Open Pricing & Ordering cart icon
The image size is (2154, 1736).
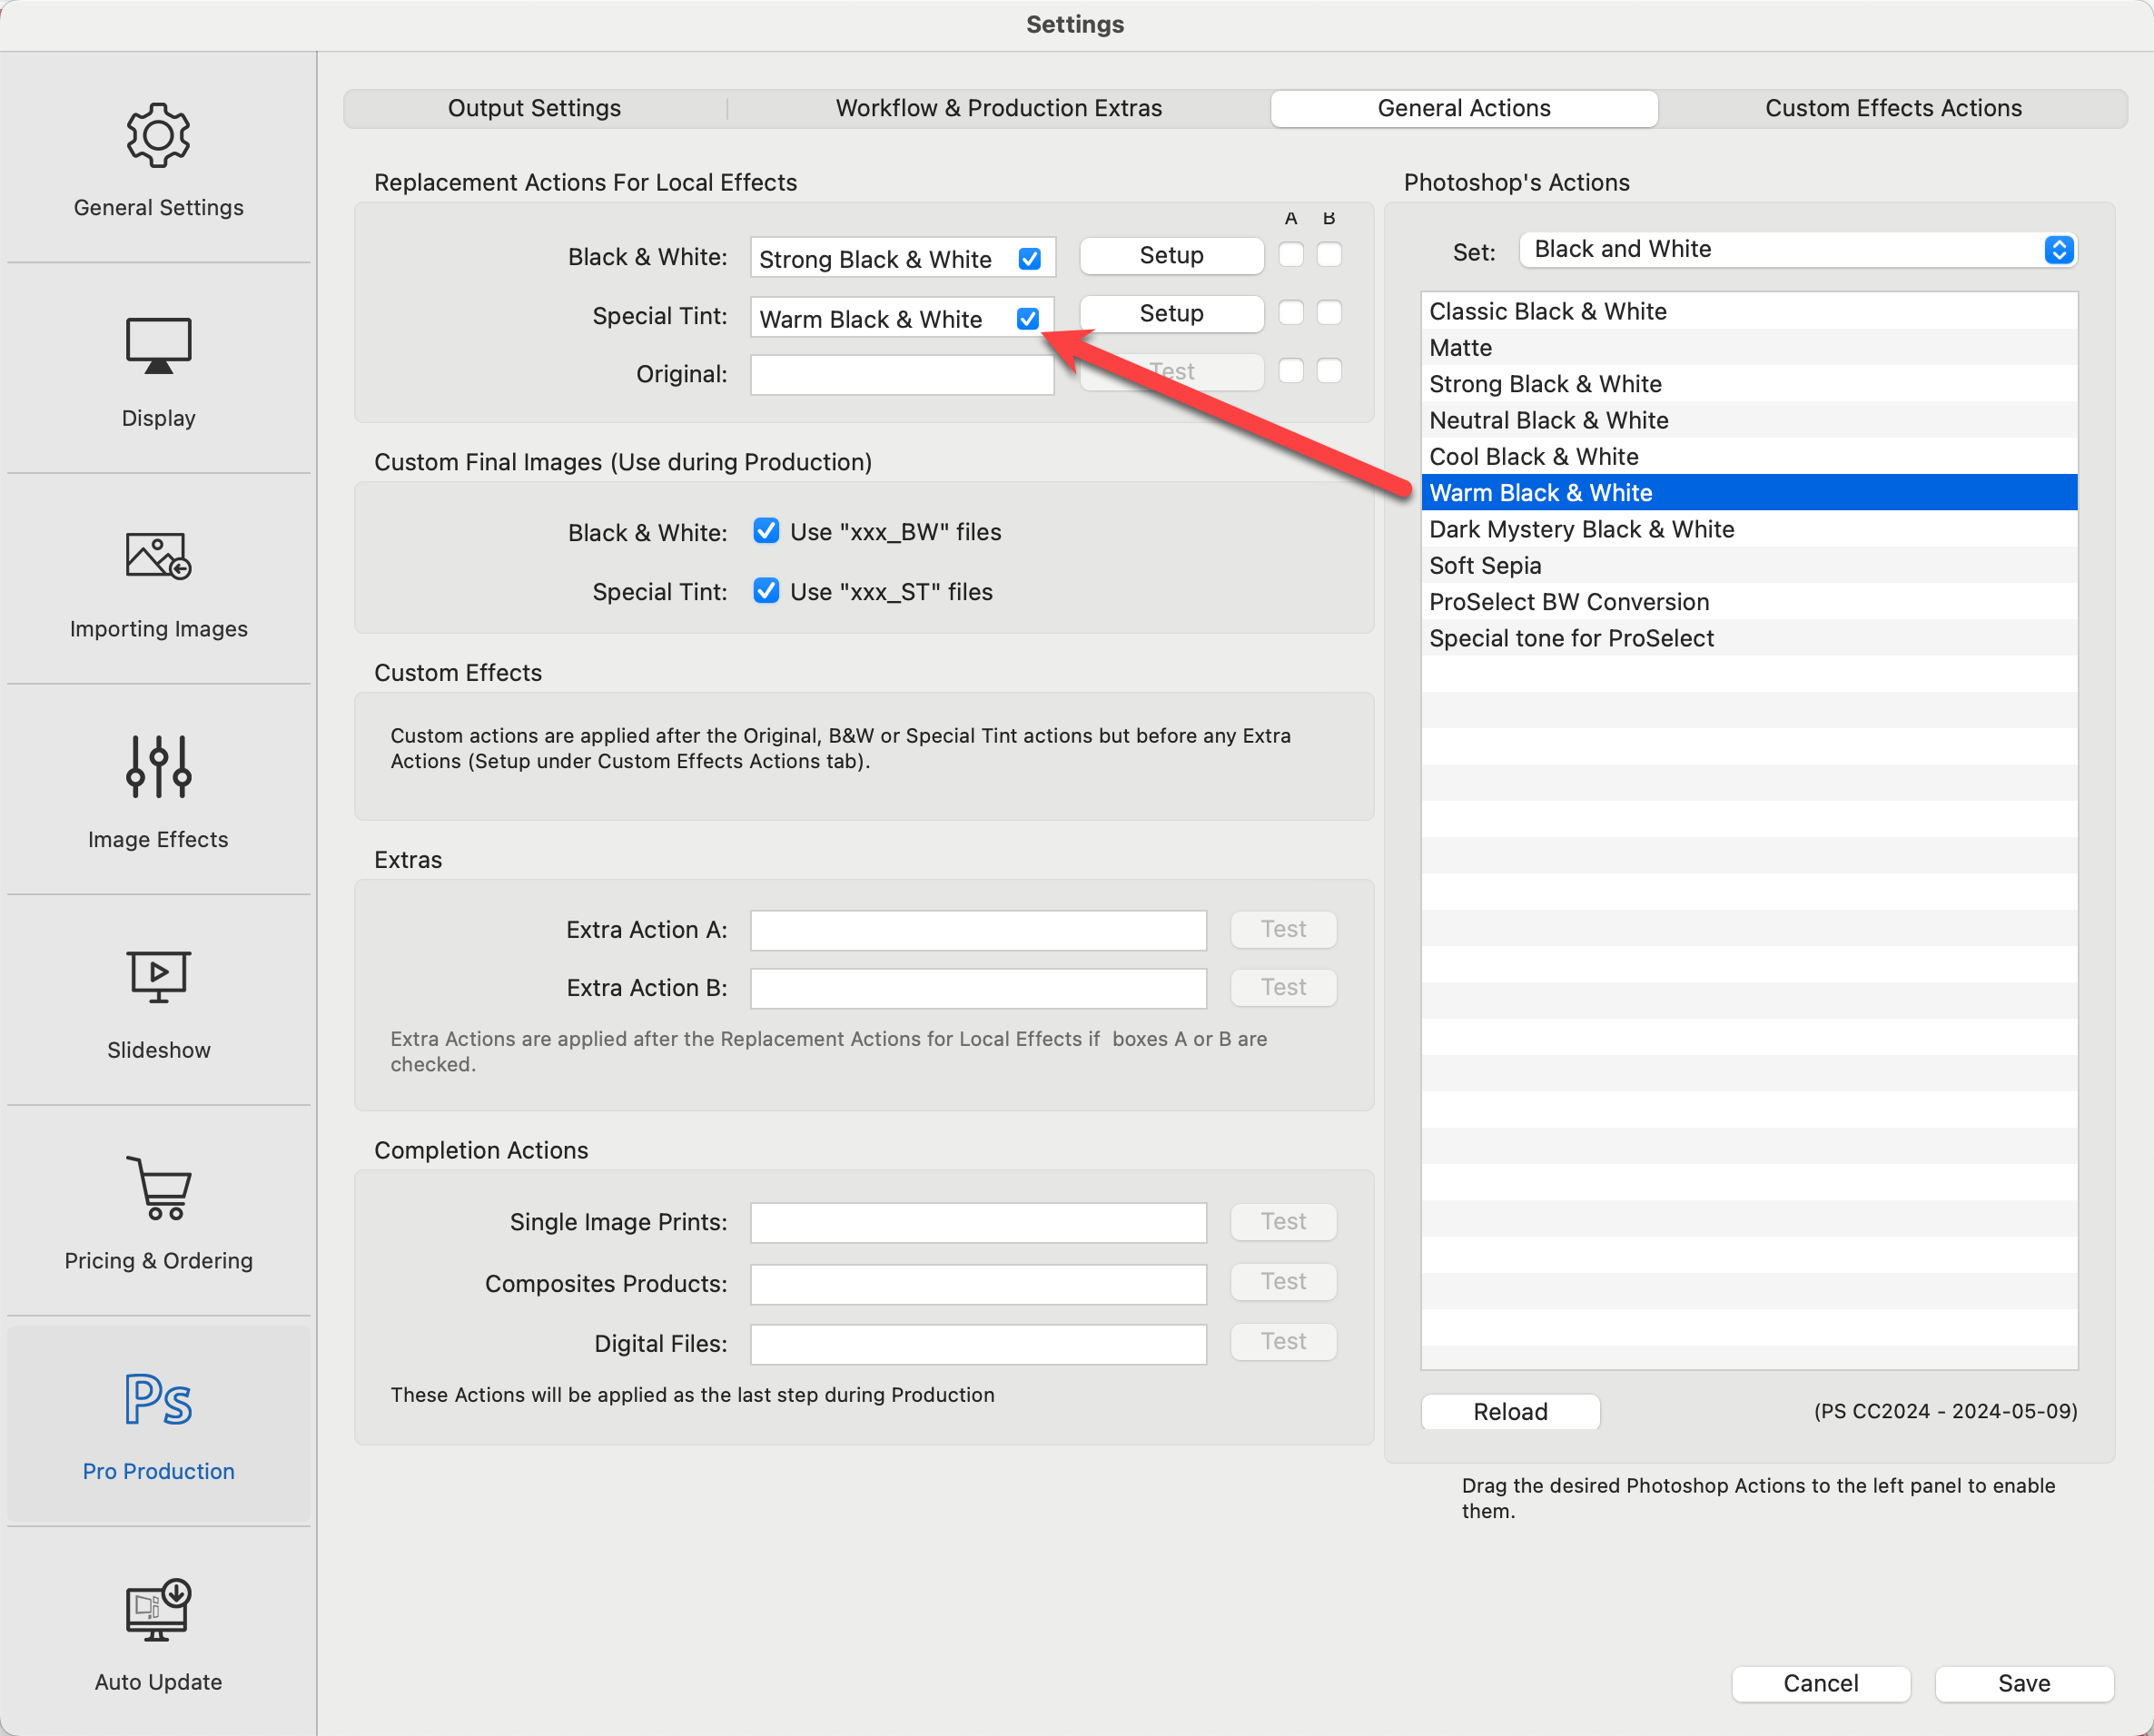click(x=158, y=1188)
